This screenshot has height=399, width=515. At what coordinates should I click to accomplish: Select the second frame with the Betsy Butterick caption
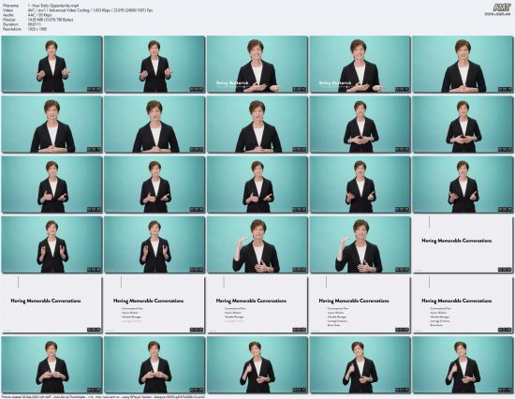[x=360, y=64]
